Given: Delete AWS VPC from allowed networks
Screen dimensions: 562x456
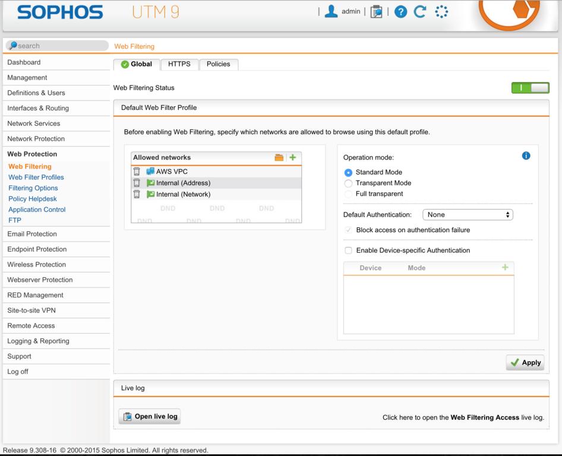Looking at the screenshot, I should (137, 171).
